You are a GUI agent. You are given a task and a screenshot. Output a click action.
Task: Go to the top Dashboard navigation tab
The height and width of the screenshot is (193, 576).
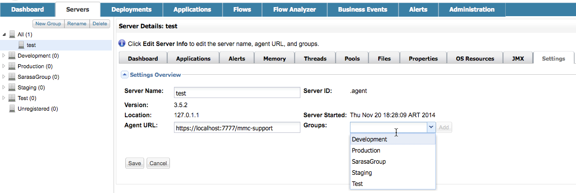tap(27, 10)
